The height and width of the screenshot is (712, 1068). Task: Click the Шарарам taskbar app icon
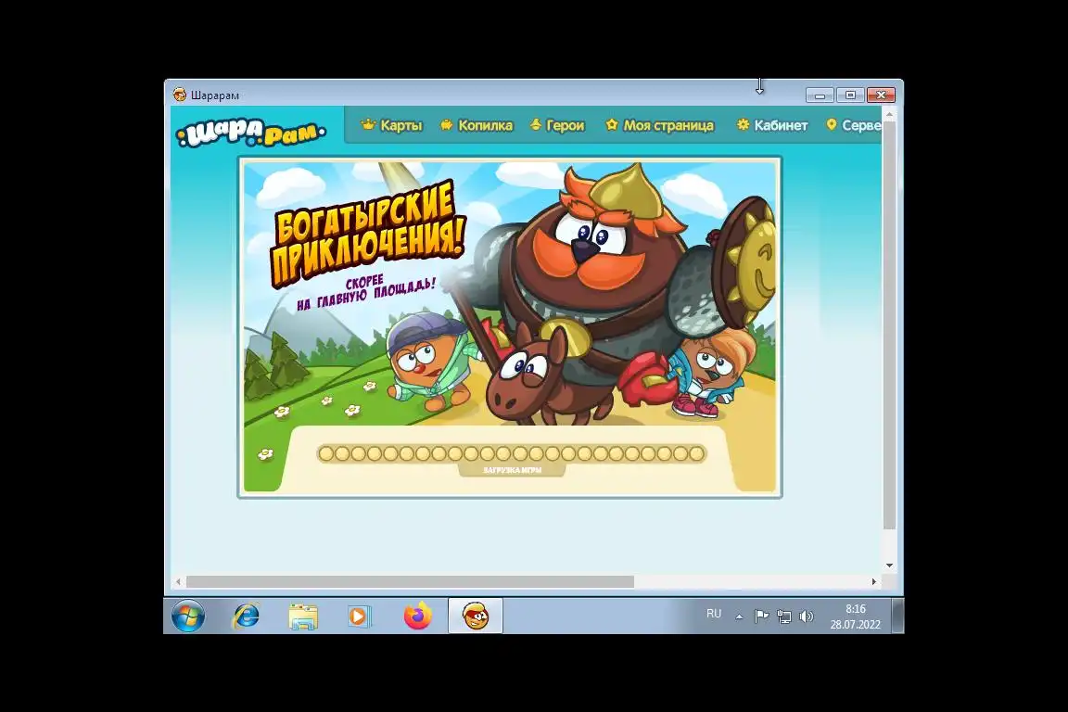476,617
